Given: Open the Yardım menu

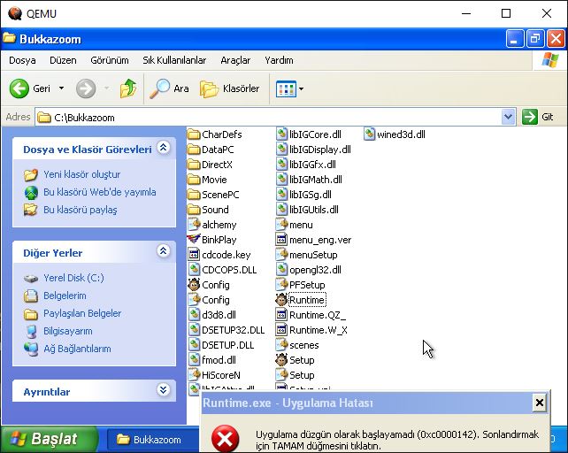Looking at the screenshot, I should click(279, 60).
